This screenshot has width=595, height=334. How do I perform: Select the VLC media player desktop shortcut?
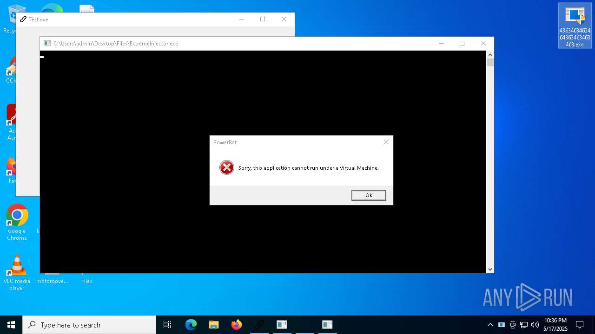pos(17,273)
